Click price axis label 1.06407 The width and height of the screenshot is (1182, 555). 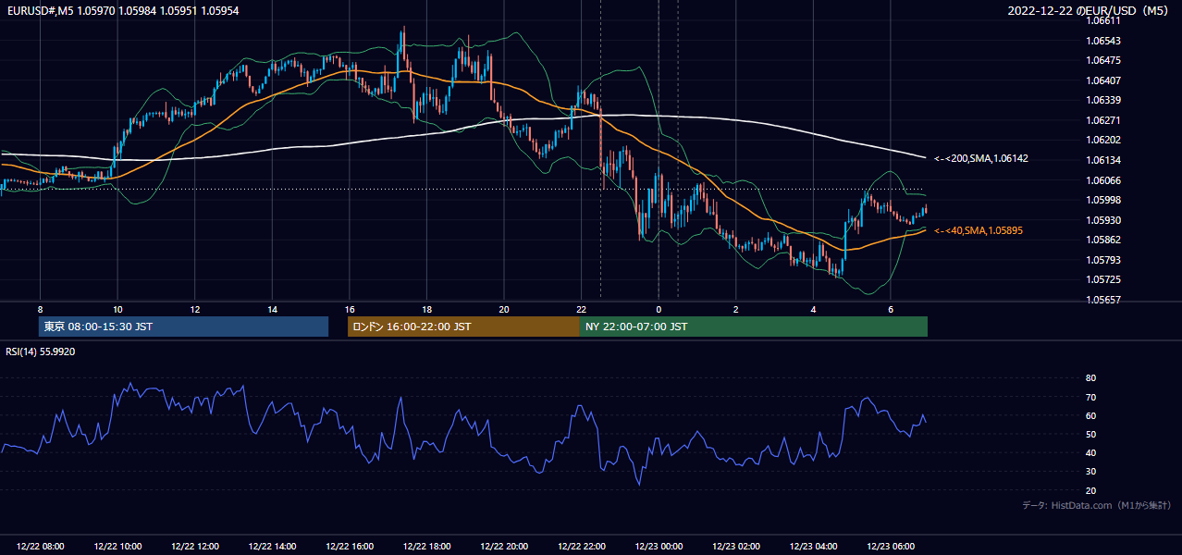point(1104,80)
